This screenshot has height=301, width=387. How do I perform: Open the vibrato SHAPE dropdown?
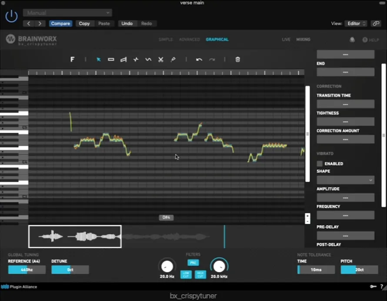coord(345,180)
